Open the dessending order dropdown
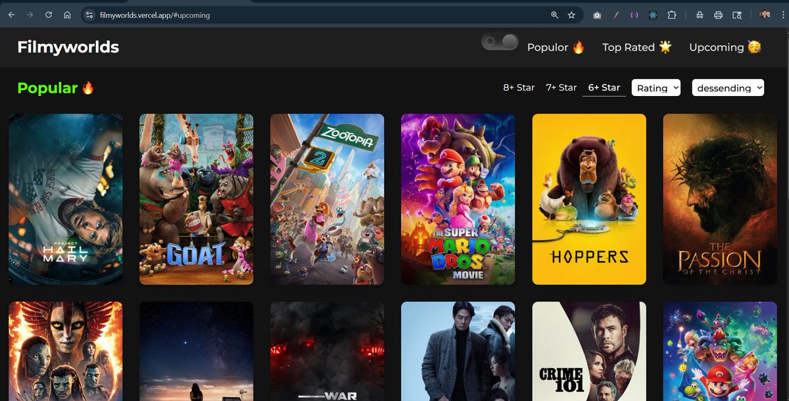 [728, 87]
